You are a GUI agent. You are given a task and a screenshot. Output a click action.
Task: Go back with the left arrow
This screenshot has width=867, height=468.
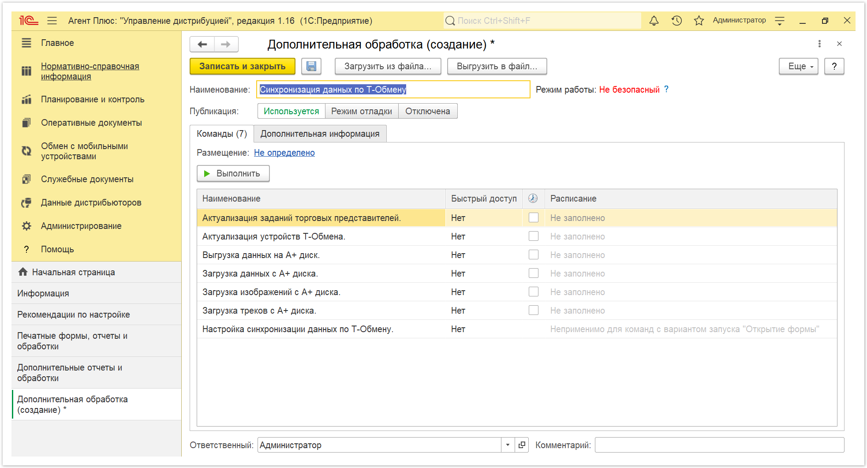202,44
